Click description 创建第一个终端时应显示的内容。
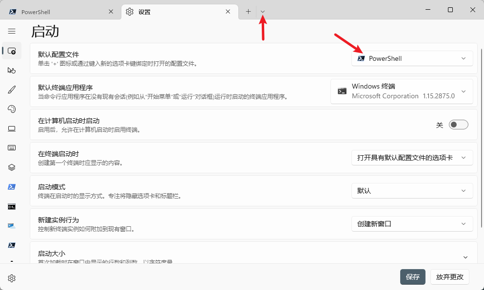The width and height of the screenshot is (484, 290). point(81,163)
